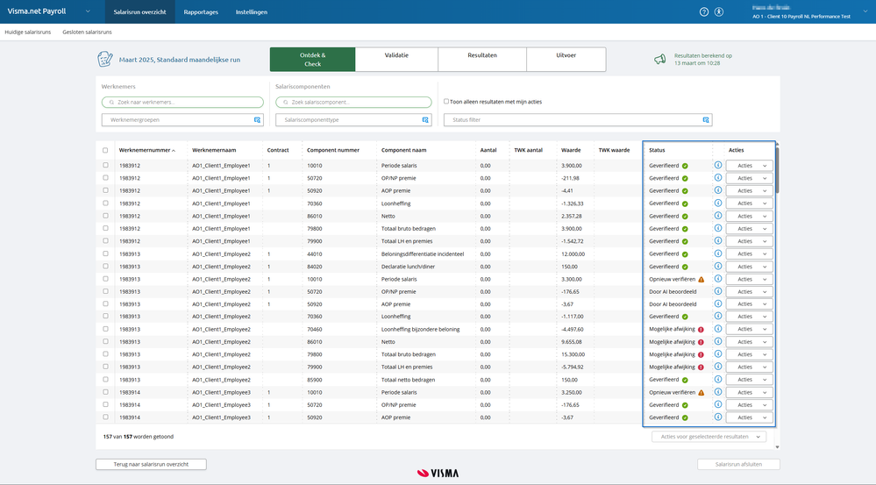Click info icon for OP/NP premie -176,65 Employee2
Image resolution: width=876 pixels, height=485 pixels.
coord(718,291)
